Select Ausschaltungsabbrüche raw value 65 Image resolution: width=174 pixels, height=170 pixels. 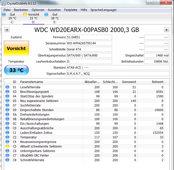[162, 128]
